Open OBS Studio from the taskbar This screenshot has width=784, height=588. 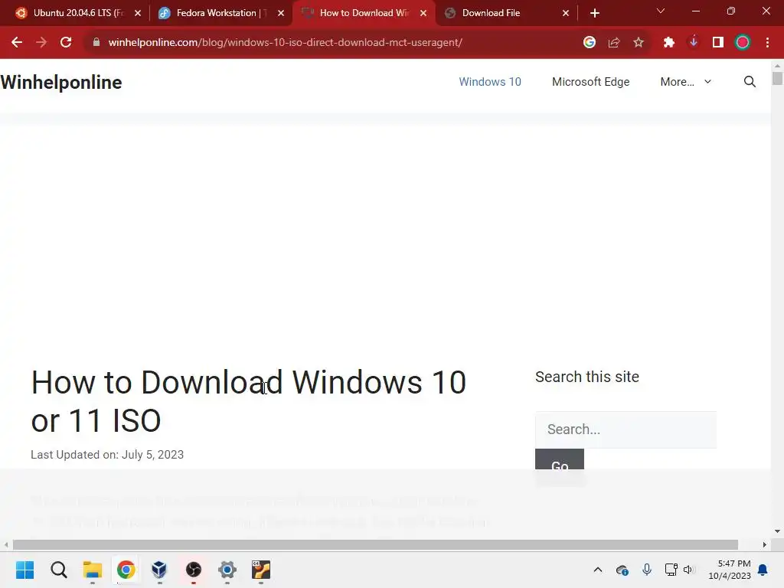(x=194, y=570)
